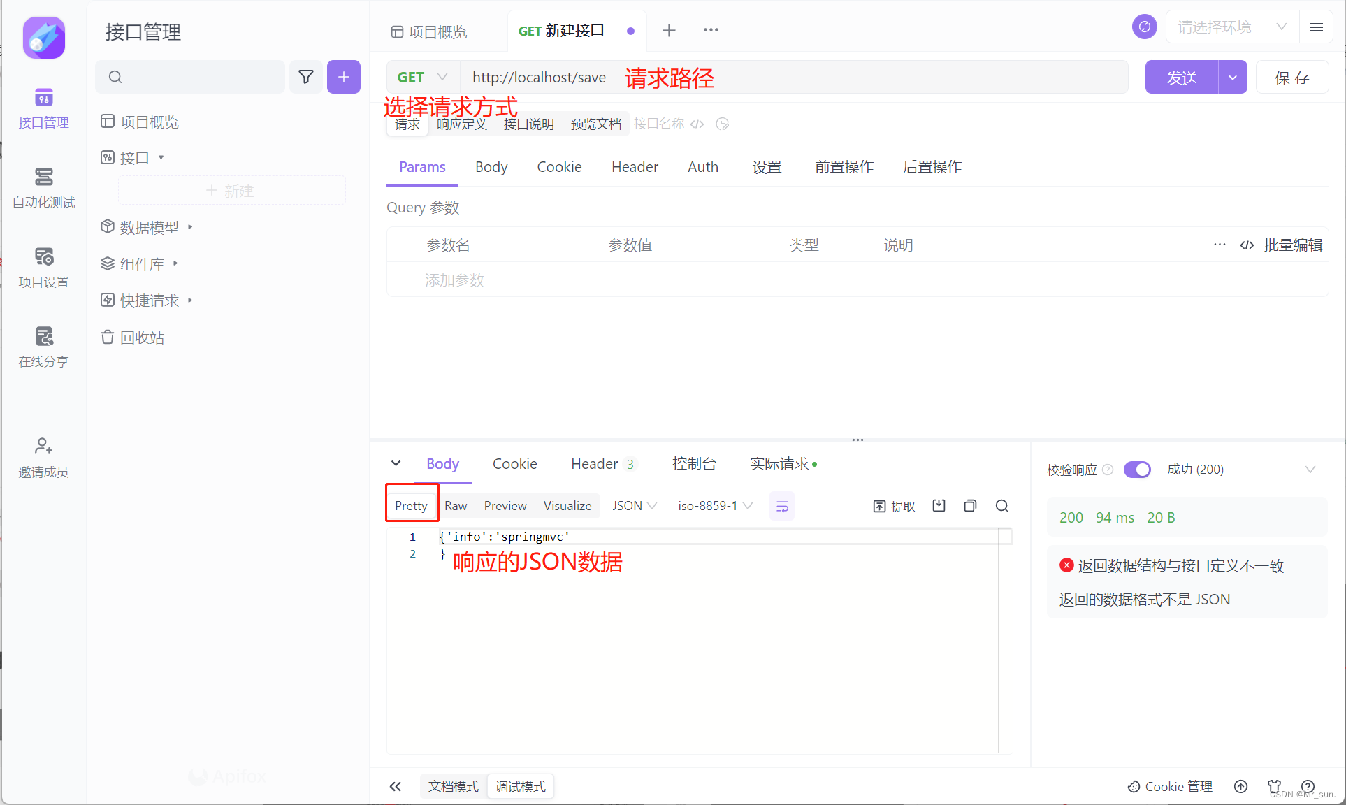Screen dimensions: 1346x805
Task: Click the purple plus add button
Action: point(344,77)
